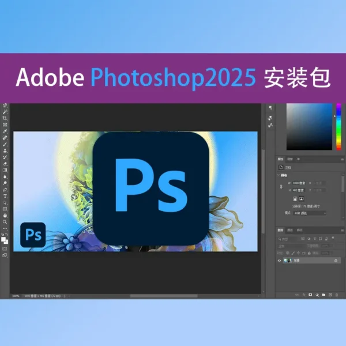The height and width of the screenshot is (346, 346).
Task: Open the status bar info arrow
Action: pyautogui.click(x=65, y=296)
